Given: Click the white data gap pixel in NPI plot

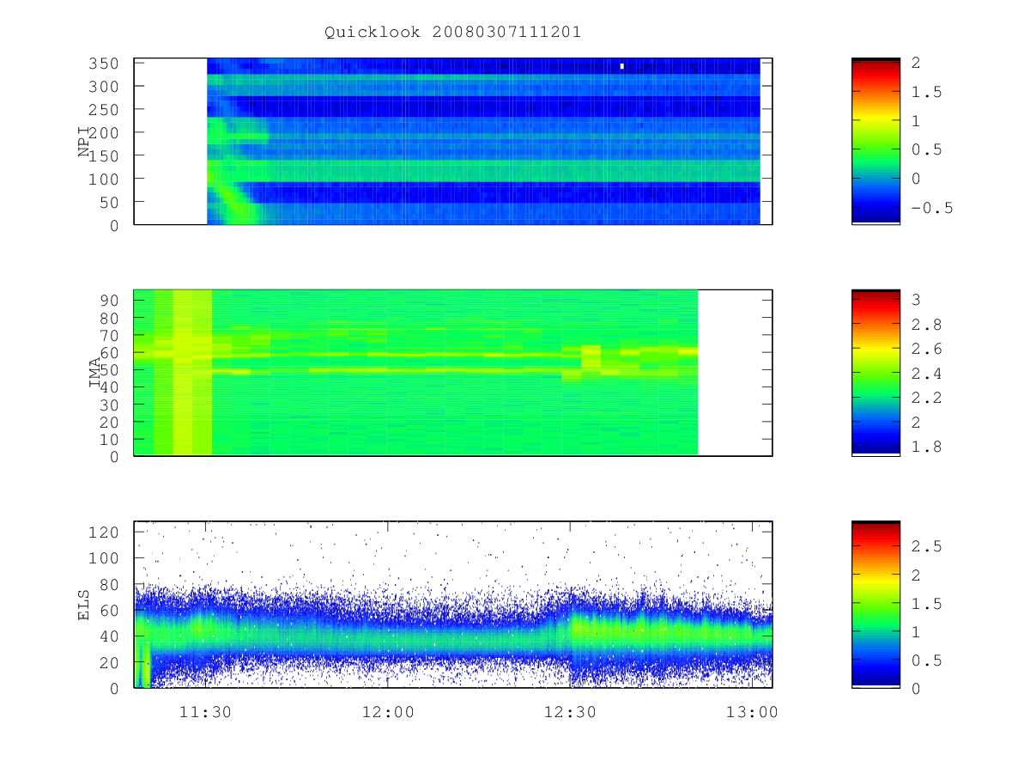Looking at the screenshot, I should (621, 65).
